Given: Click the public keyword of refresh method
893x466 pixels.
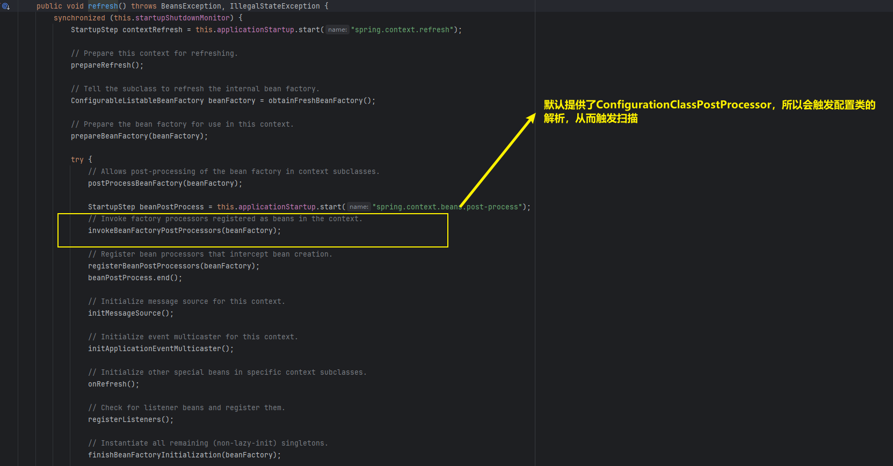Looking at the screenshot, I should 49,6.
